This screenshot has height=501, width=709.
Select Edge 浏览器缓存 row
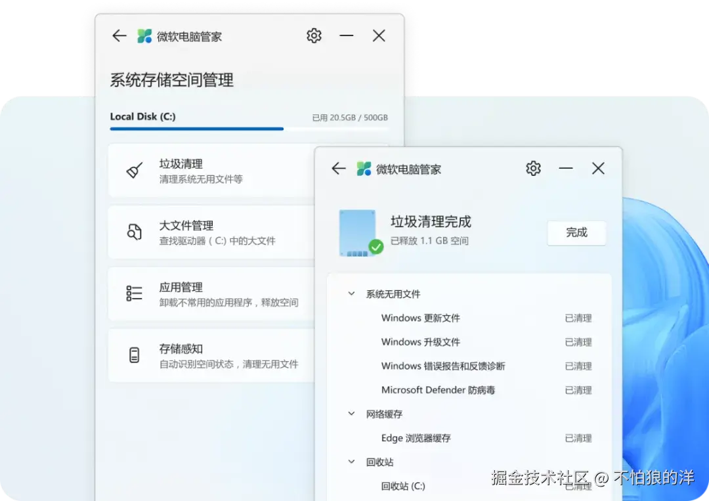[469, 438]
